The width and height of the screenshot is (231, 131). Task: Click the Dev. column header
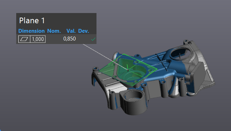tap(83, 31)
